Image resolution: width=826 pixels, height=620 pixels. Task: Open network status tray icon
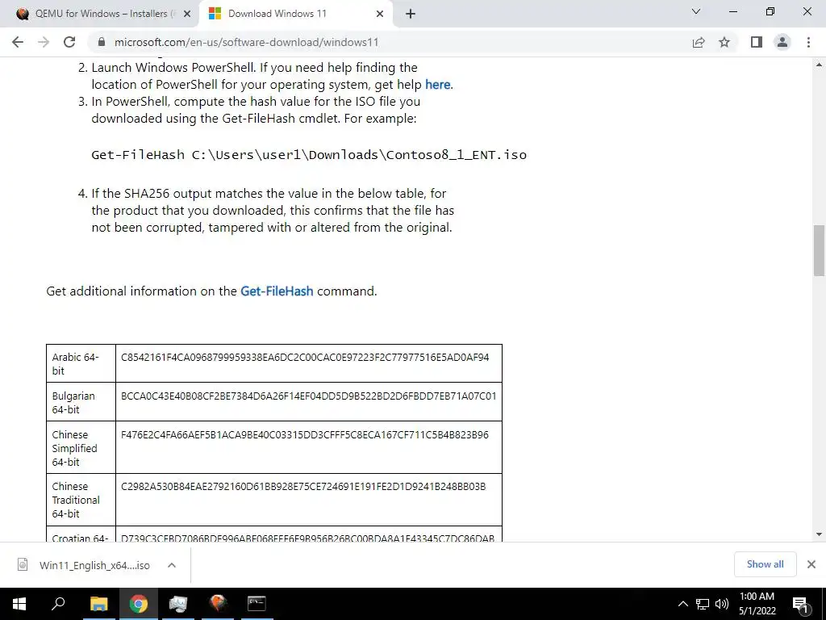click(x=703, y=604)
